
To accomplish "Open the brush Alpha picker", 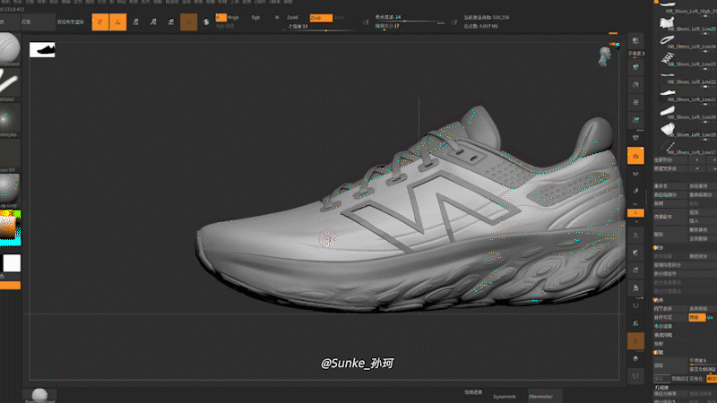I will 10,120.
